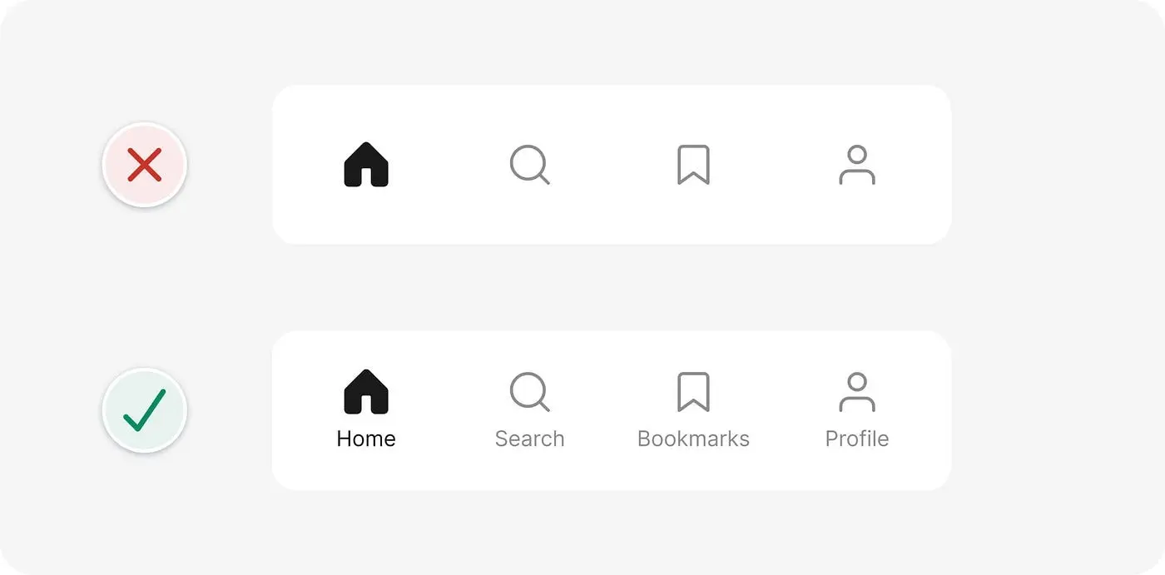The image size is (1165, 575).
Task: Click the gap between Search and Bookmarks labels
Action: tap(601, 439)
